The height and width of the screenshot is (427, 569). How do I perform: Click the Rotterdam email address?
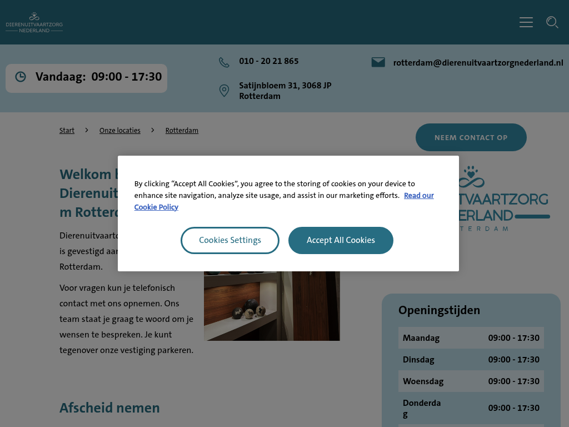point(478,63)
